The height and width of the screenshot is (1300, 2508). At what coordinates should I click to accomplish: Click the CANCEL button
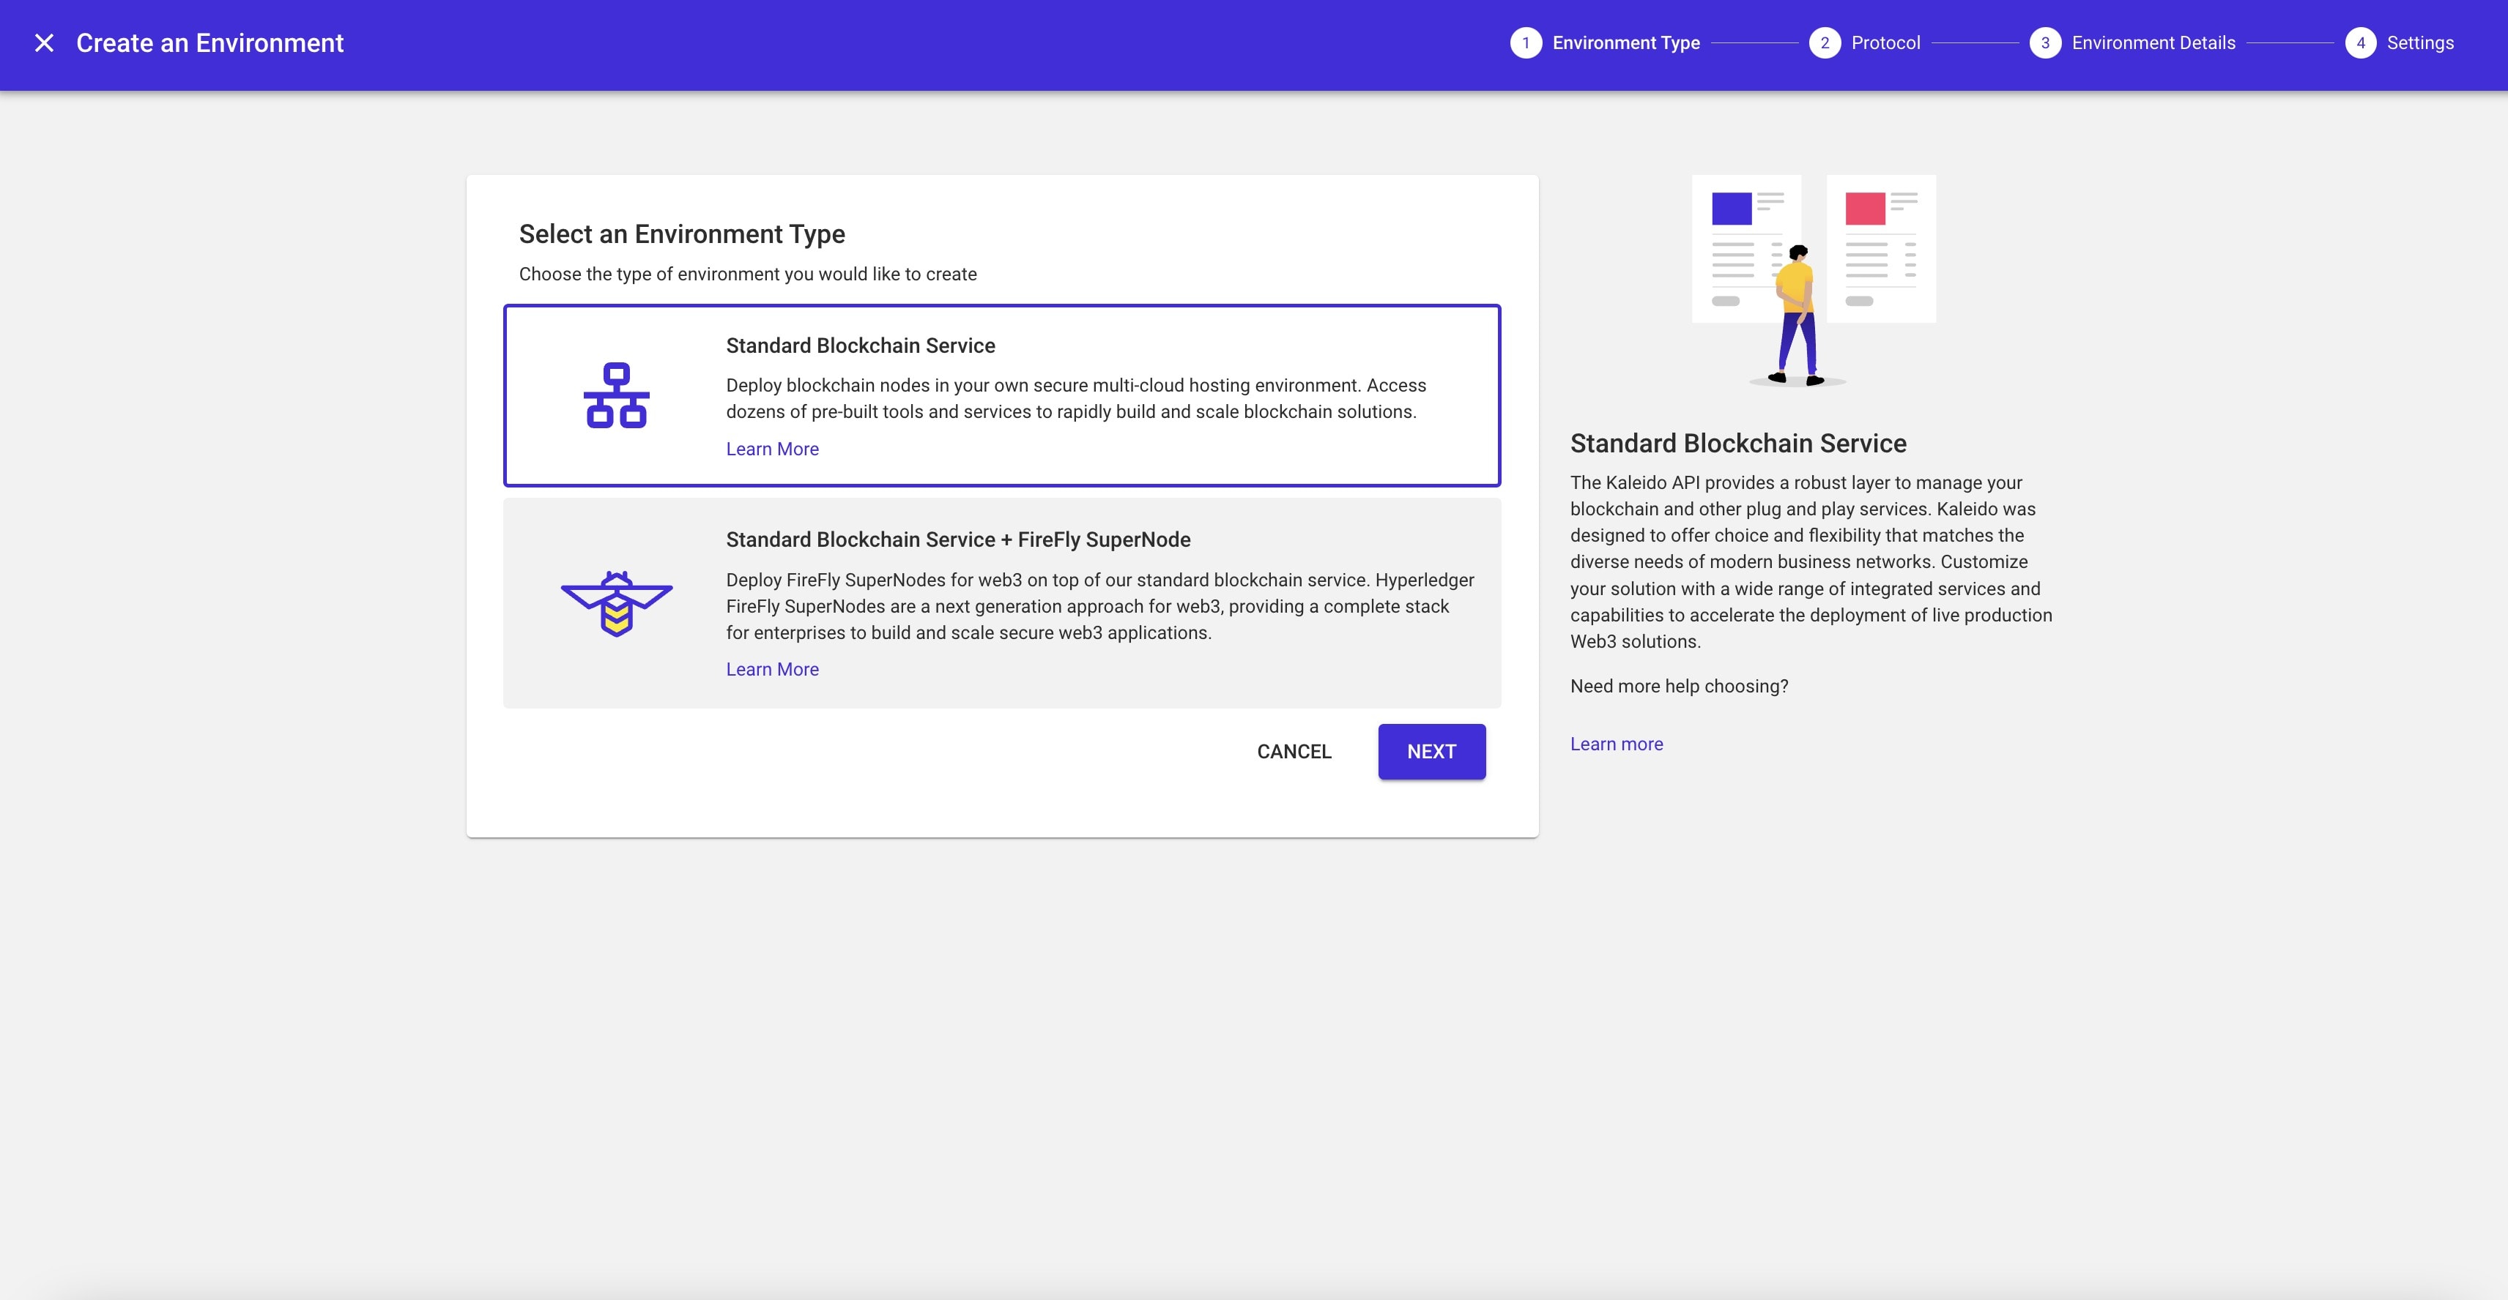(1294, 751)
